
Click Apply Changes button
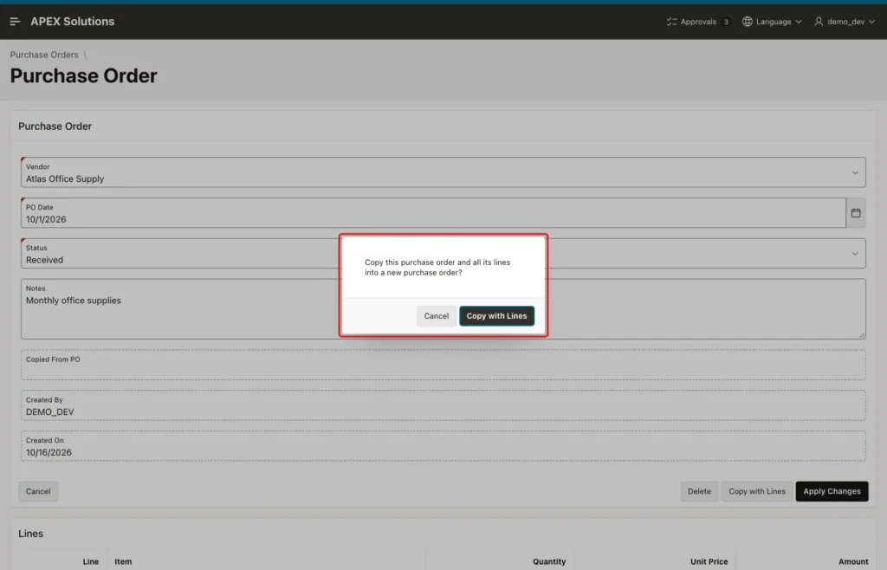(832, 491)
